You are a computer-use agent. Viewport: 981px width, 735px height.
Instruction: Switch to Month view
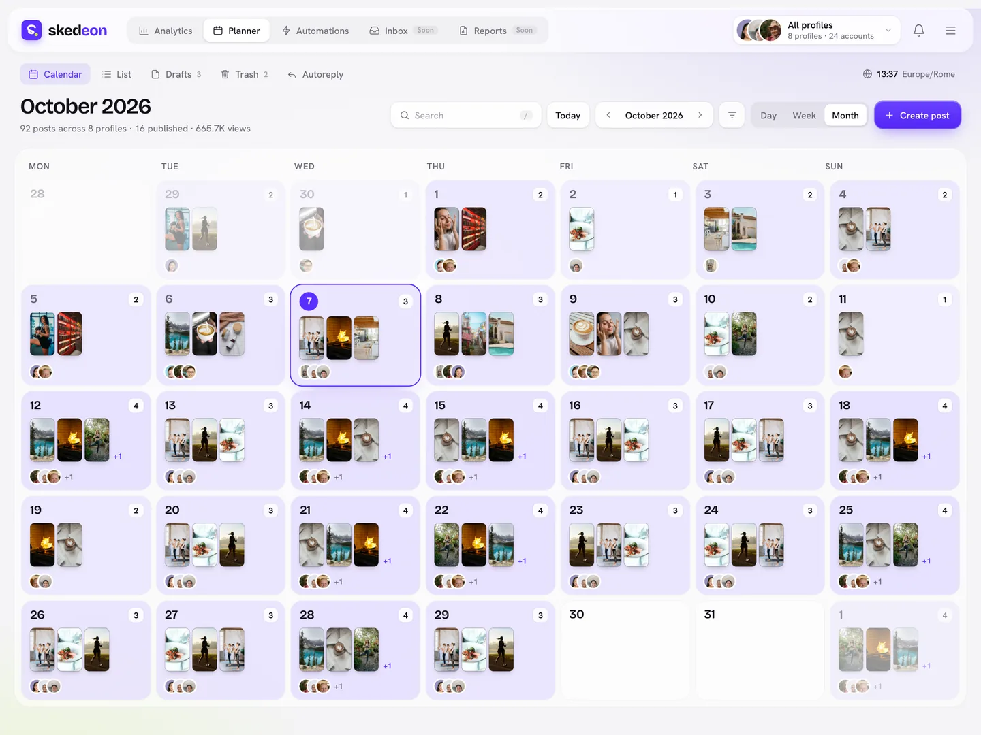(845, 115)
